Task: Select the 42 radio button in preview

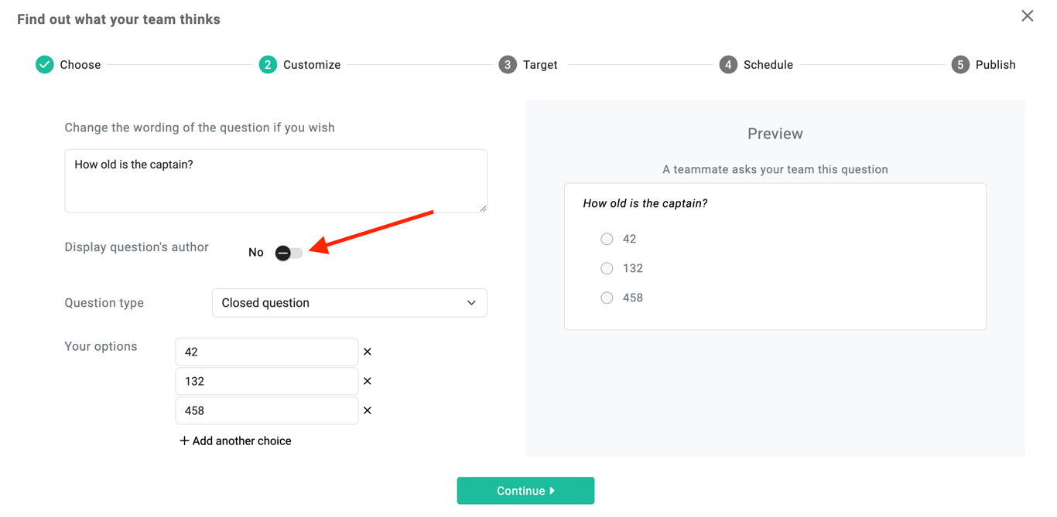Action: point(607,239)
